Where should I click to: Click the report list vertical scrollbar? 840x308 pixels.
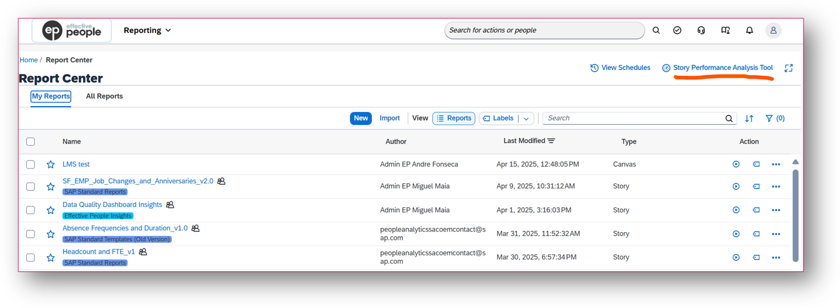click(x=795, y=215)
